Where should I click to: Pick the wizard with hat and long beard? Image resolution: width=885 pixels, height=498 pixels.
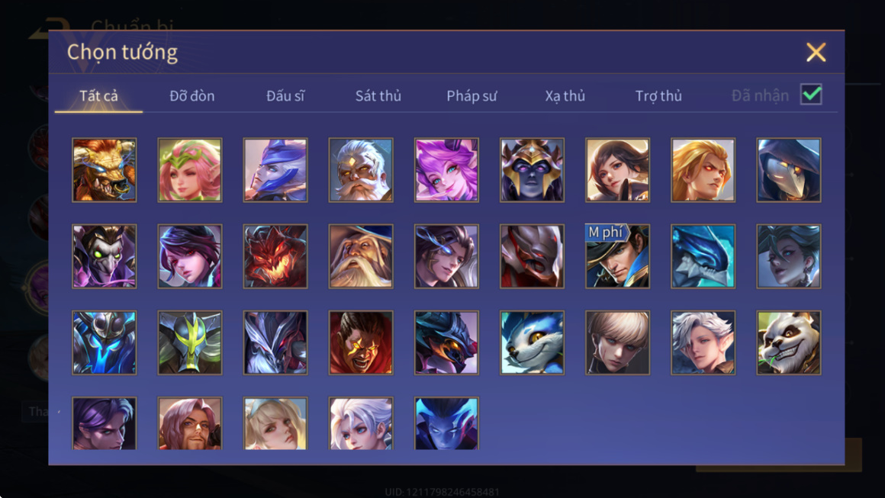(x=361, y=256)
